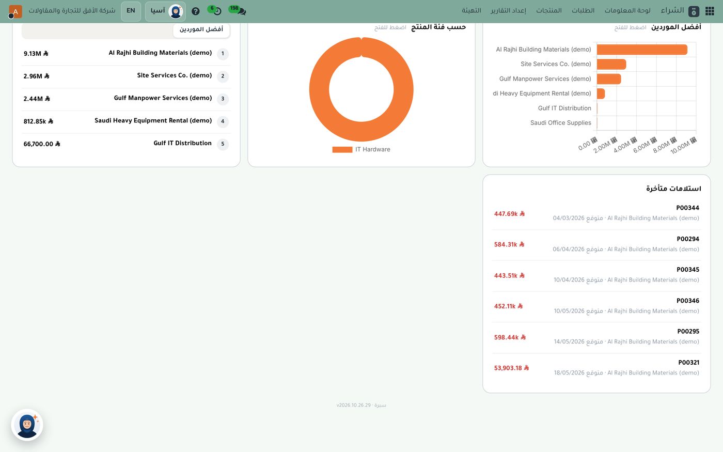Viewport: 723px width, 452px height.
Task: Click the Gulf Manpower Services chart bar
Action: [x=609, y=79]
